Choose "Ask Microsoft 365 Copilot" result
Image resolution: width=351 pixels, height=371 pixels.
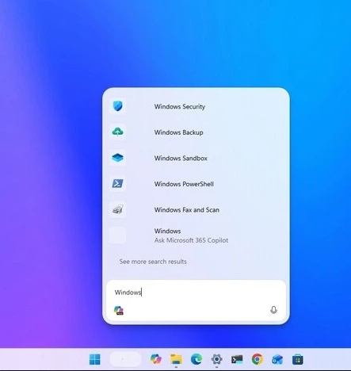click(191, 240)
